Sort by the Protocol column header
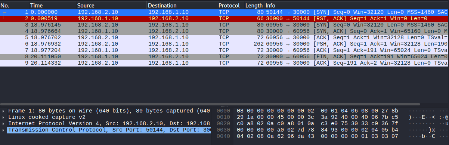Screen dimensions: 449x145 click(230, 6)
